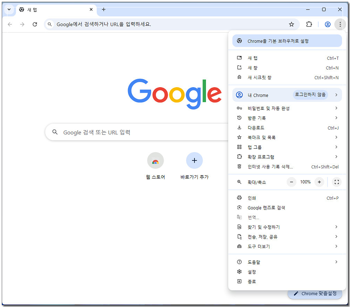Click the new tab icon beside 새 탭
Screen dimensions: 350x307
[x=239, y=58]
